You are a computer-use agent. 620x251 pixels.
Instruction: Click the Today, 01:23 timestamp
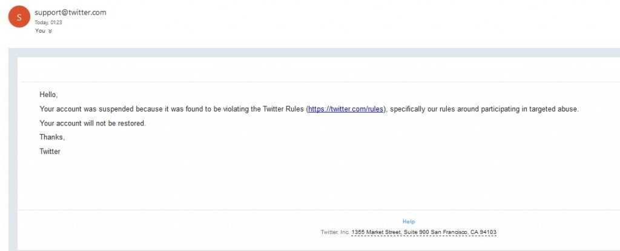pos(48,22)
